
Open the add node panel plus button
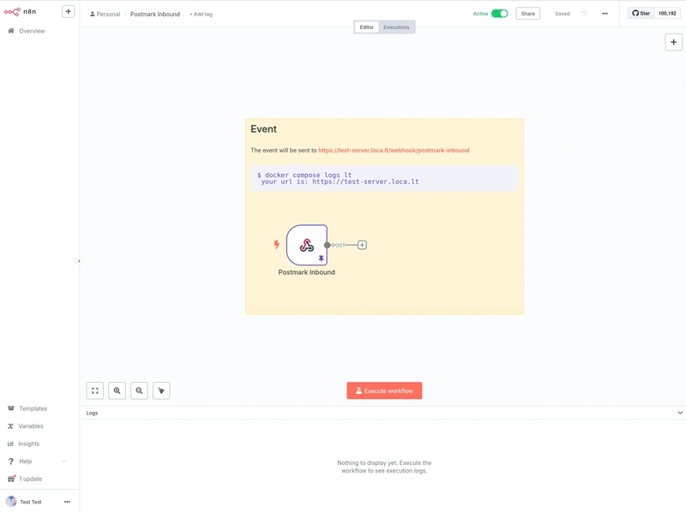(x=673, y=42)
